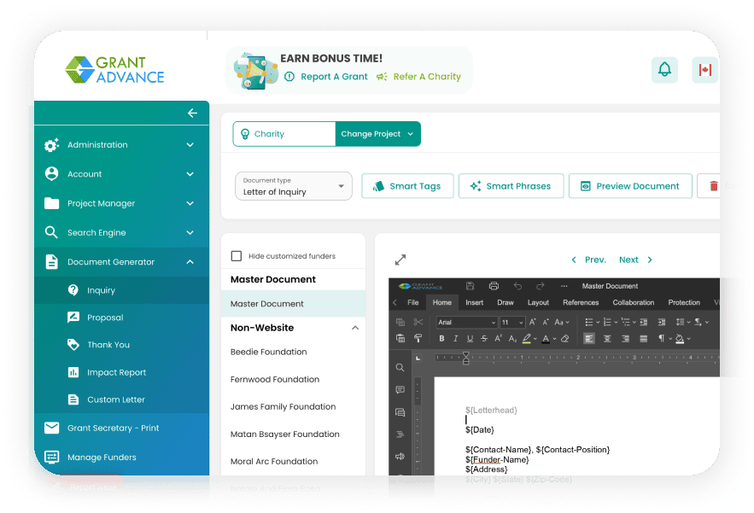Click the ruler tab stop selector
The image size is (754, 513).
click(418, 359)
